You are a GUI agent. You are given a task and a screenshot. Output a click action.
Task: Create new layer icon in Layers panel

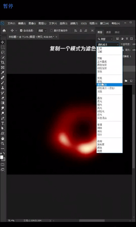click(x=131, y=81)
